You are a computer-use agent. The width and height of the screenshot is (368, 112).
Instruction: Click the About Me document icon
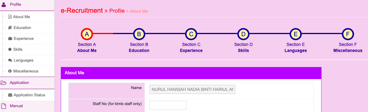click(x=10, y=17)
